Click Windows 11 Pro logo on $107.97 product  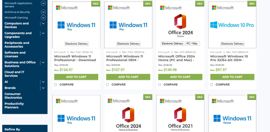click(128, 26)
